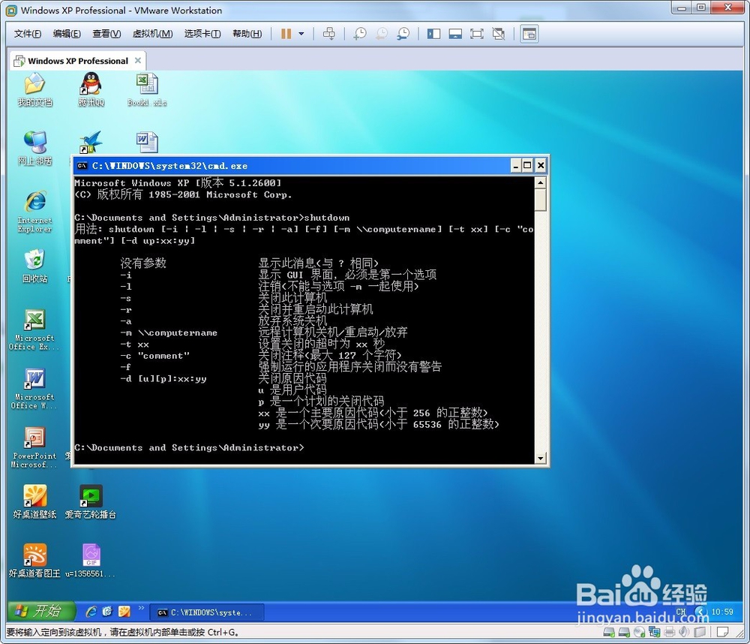The image size is (750, 644).
Task: Toggle the console view button
Action: coord(529,34)
